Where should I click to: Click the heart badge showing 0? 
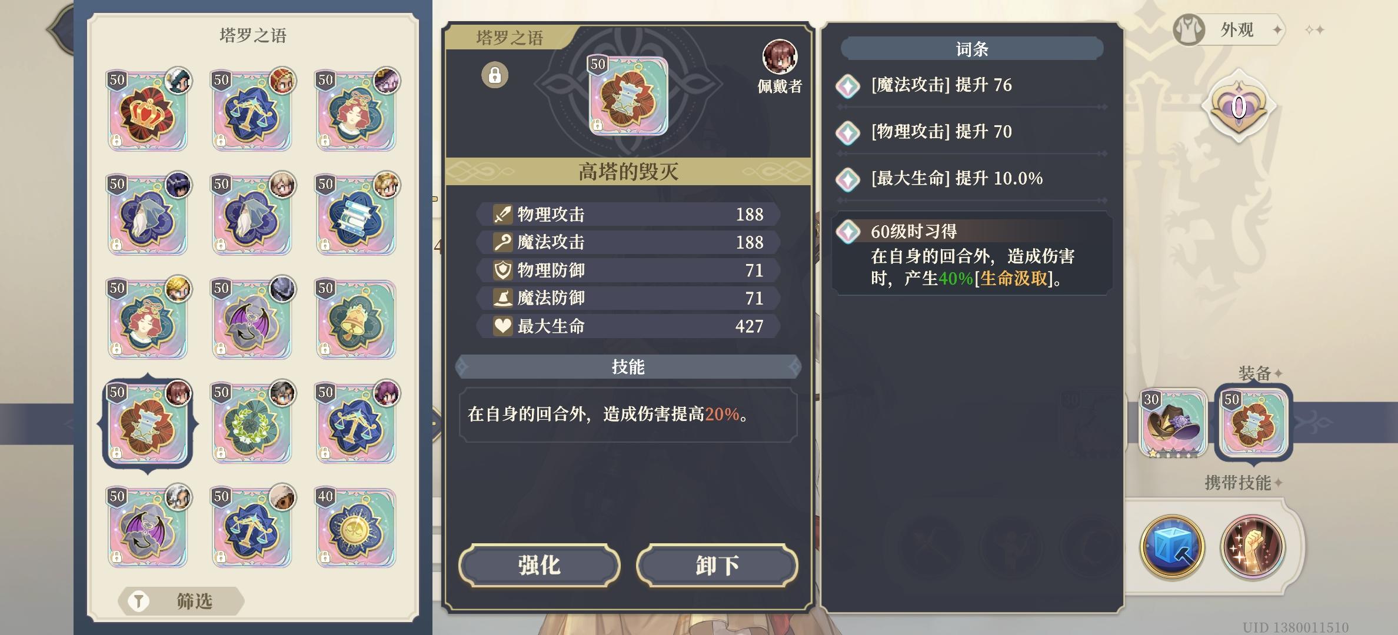pos(1239,106)
